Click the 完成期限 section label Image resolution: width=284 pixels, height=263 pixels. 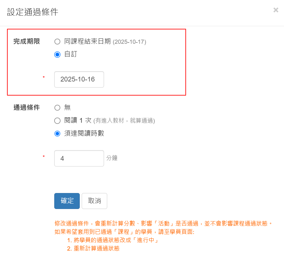(26, 41)
